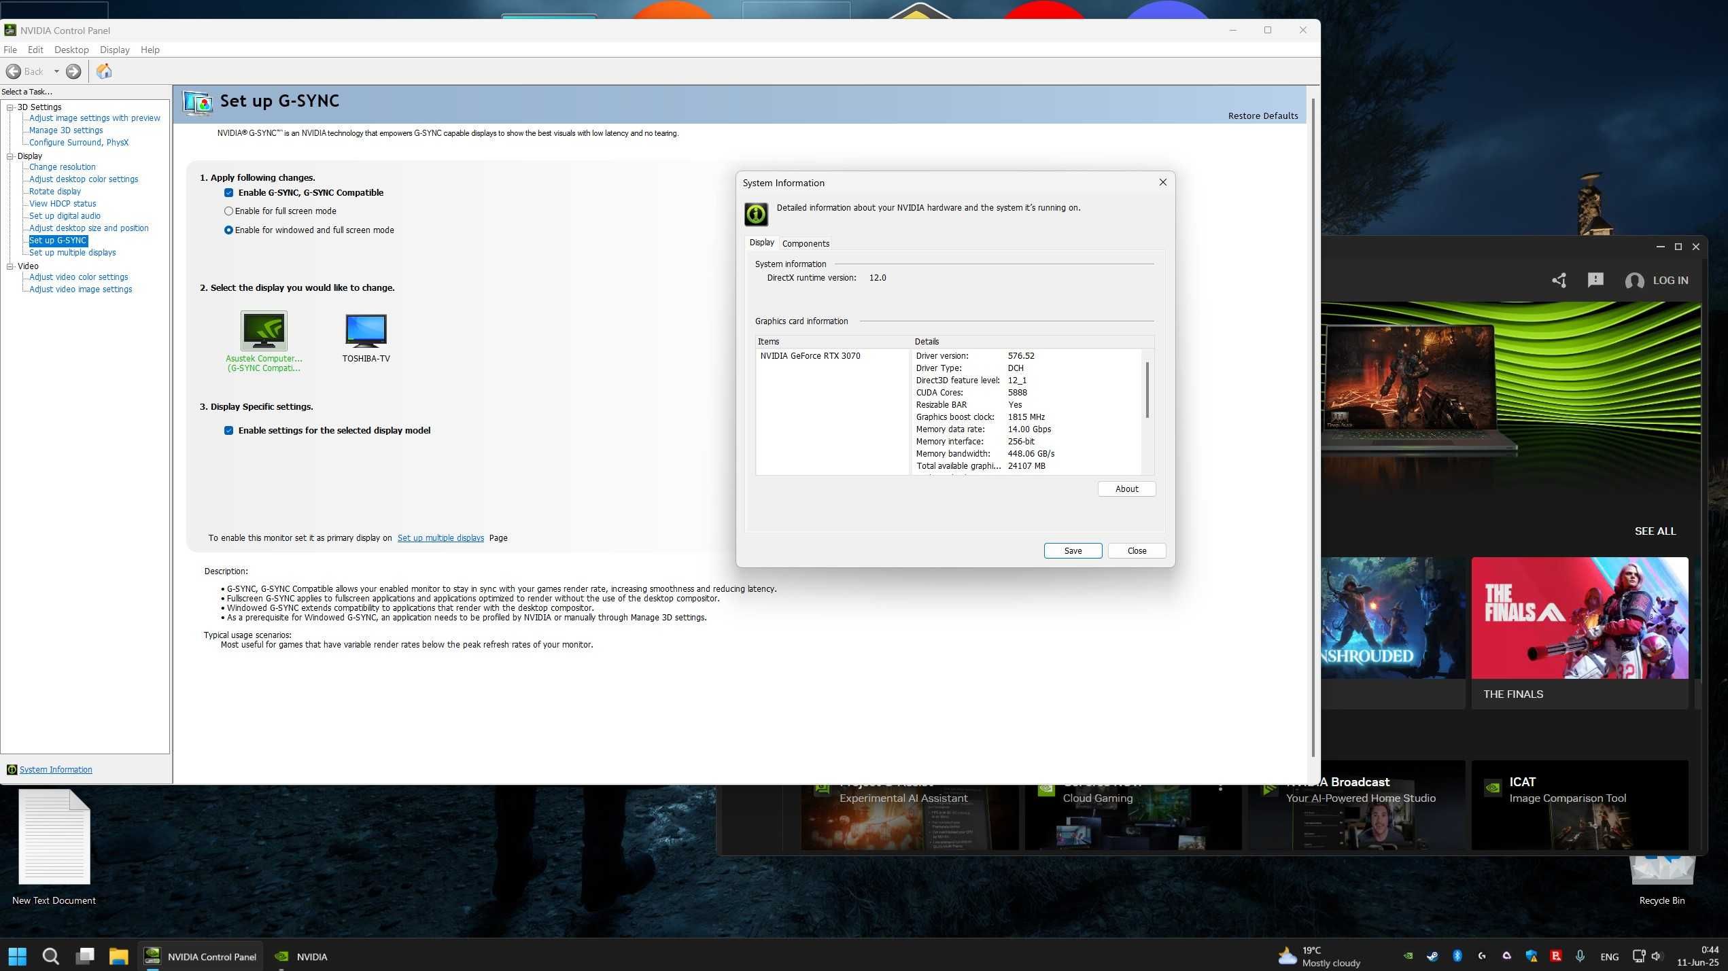Viewport: 1728px width, 971px height.
Task: Open the Set up multiple displays link
Action: [440, 538]
